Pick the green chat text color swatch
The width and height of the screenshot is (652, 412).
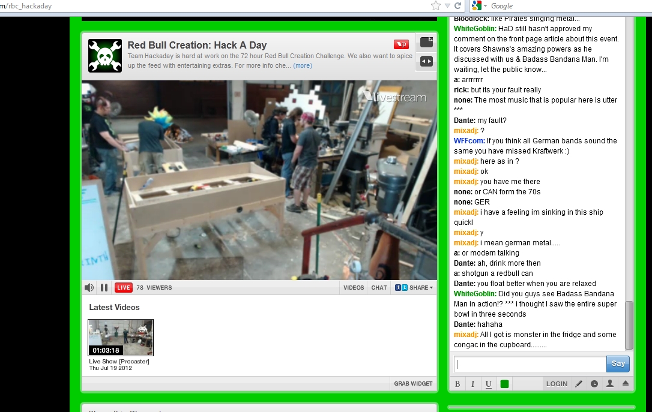tap(504, 384)
